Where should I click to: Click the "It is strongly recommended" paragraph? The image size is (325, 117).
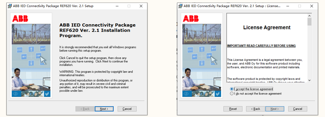click(x=98, y=49)
